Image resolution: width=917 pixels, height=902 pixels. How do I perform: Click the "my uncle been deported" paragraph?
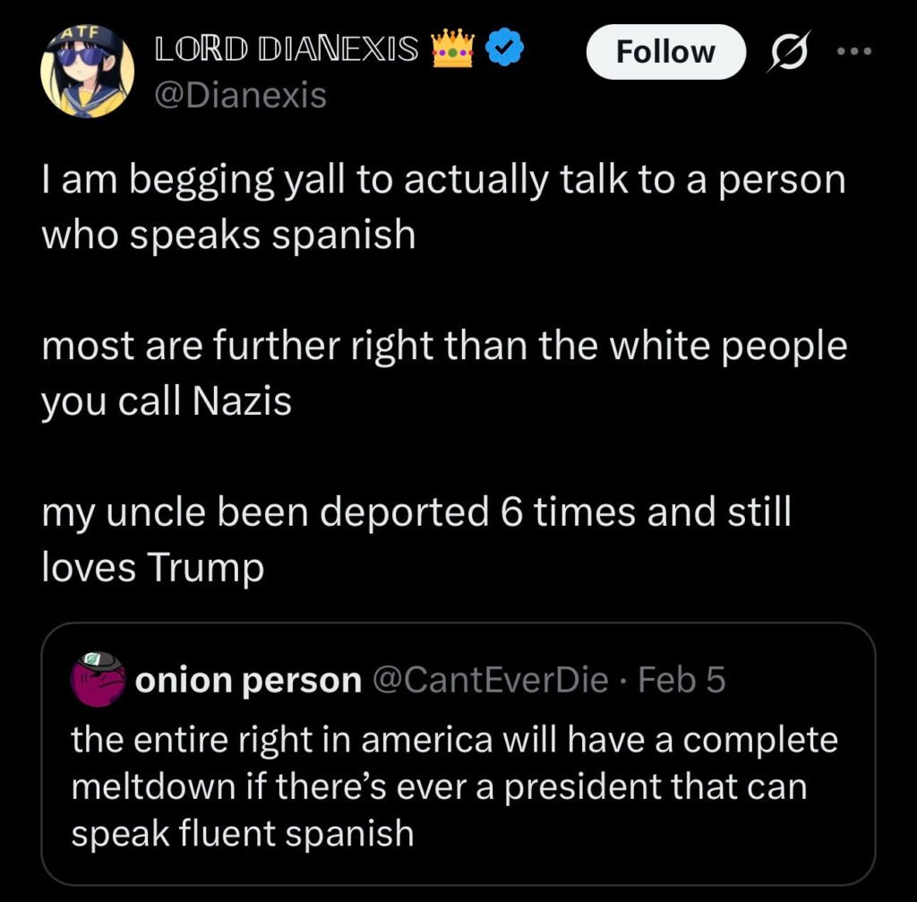pos(416,541)
